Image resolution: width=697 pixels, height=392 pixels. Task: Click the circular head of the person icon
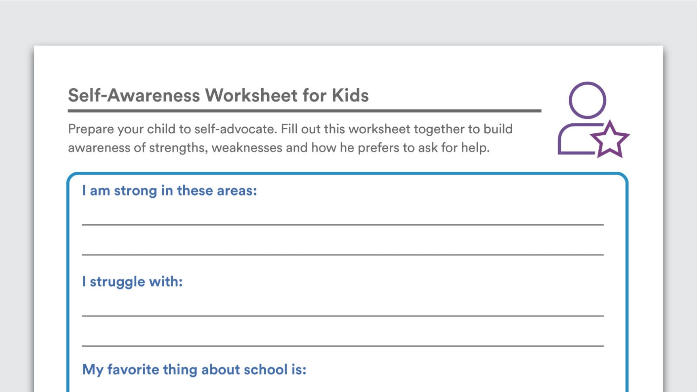tap(587, 100)
